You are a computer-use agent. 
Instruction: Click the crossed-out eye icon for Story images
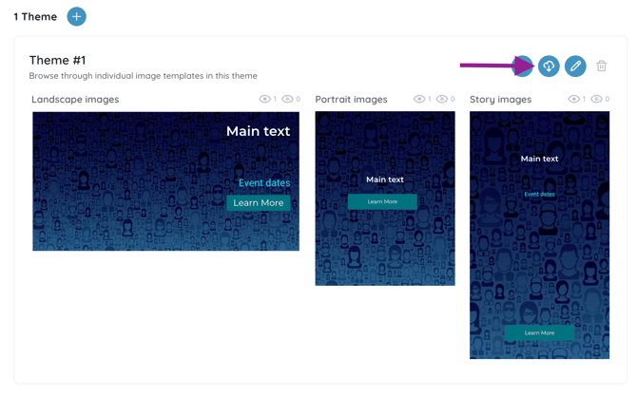tap(596, 99)
